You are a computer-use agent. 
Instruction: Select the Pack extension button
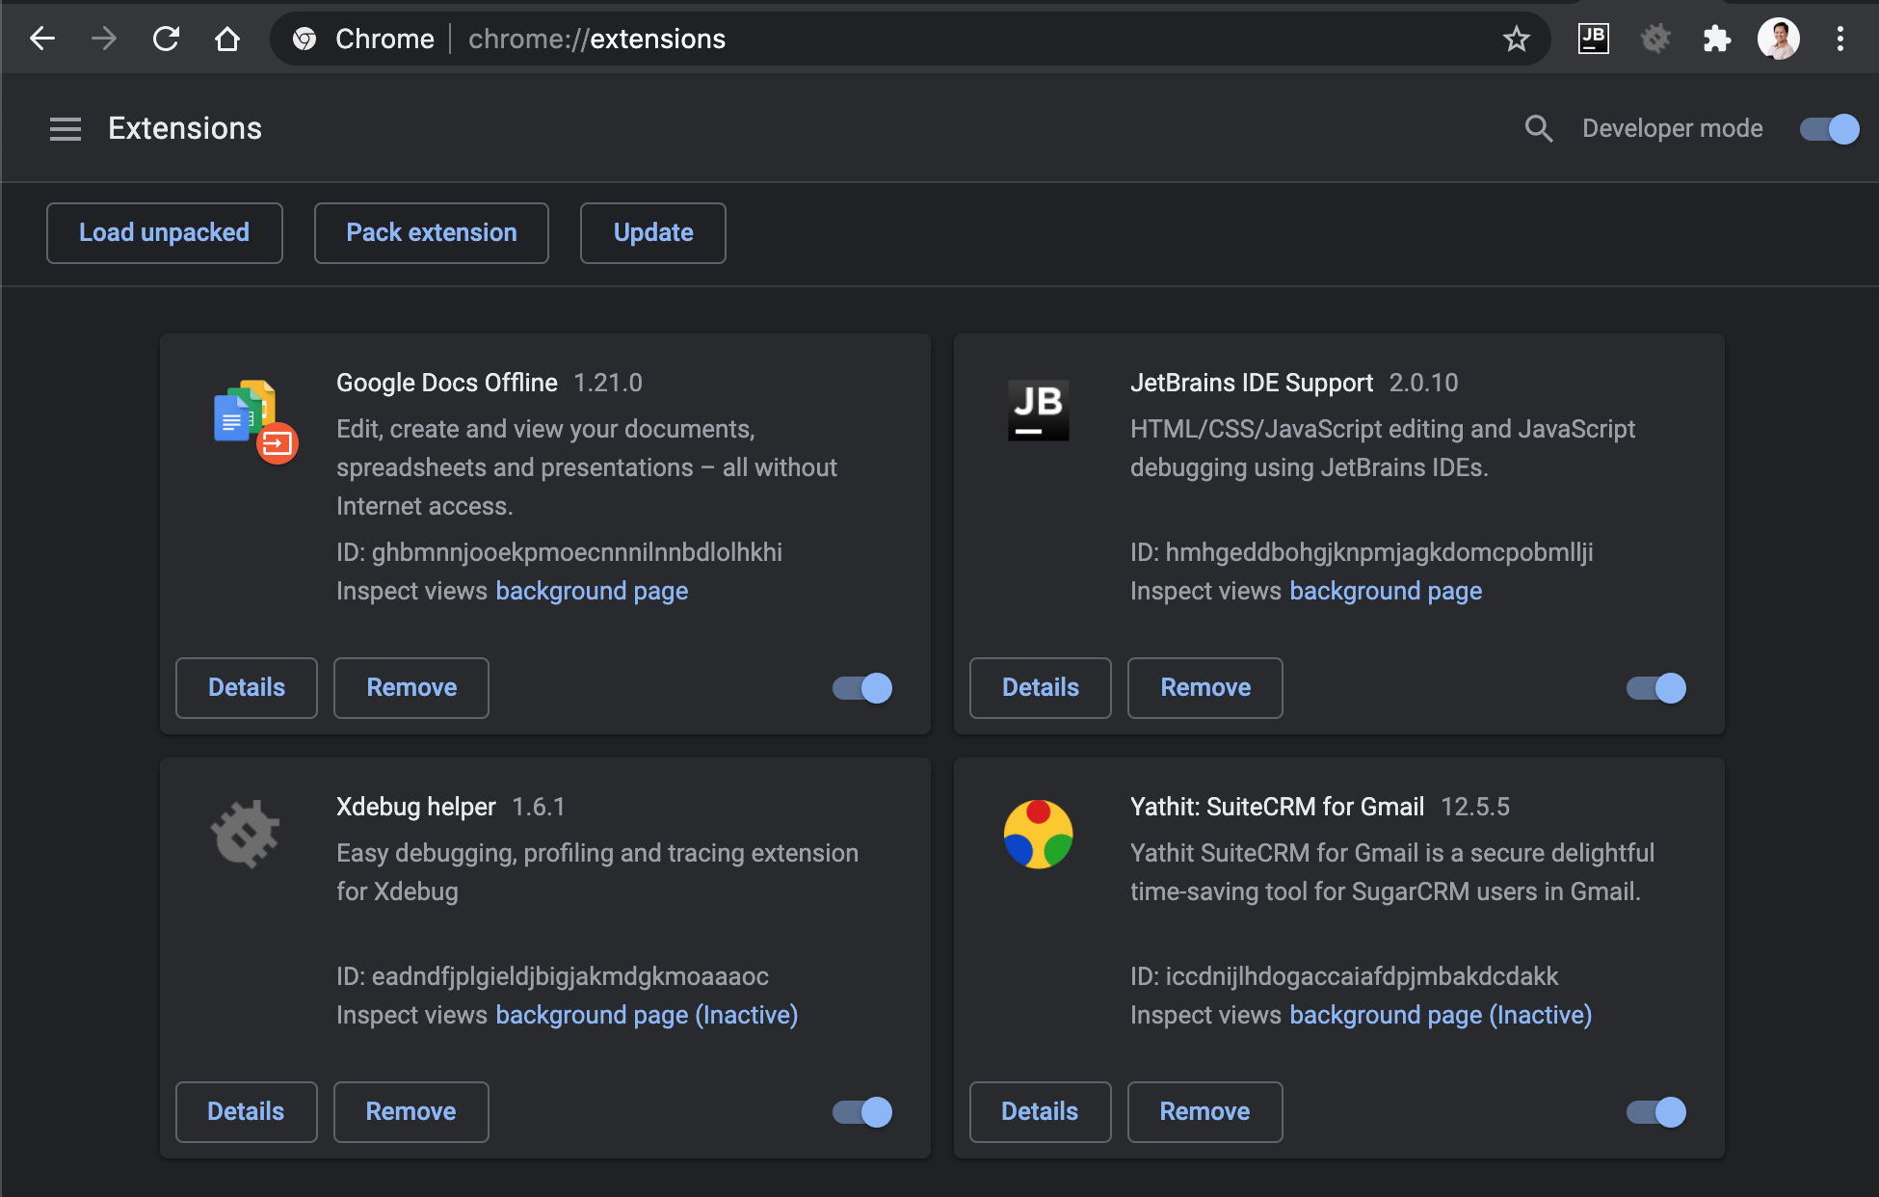pyautogui.click(x=430, y=231)
